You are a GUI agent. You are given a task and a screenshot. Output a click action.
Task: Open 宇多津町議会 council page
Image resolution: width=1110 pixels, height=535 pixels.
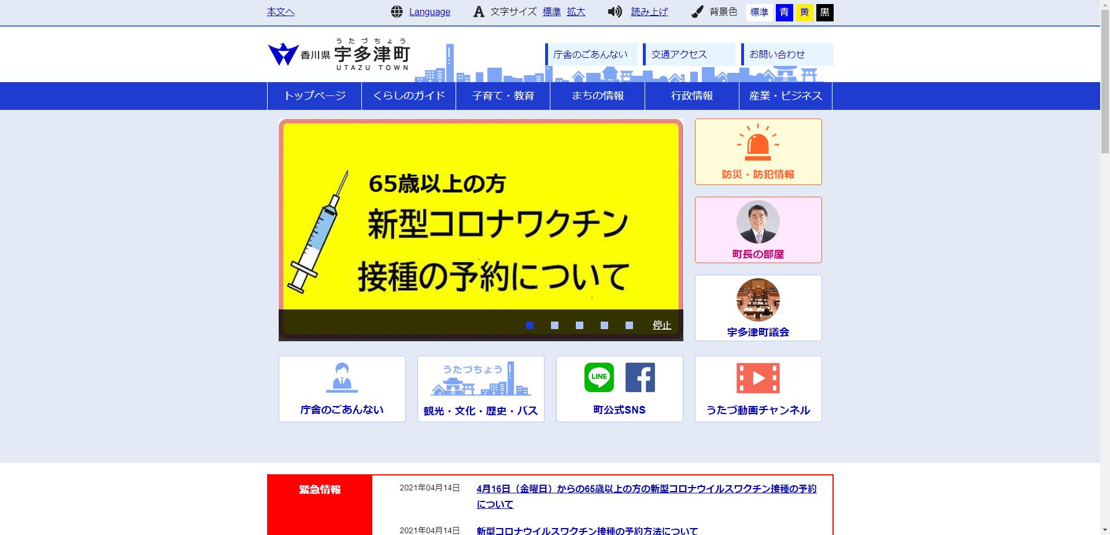coord(758,308)
